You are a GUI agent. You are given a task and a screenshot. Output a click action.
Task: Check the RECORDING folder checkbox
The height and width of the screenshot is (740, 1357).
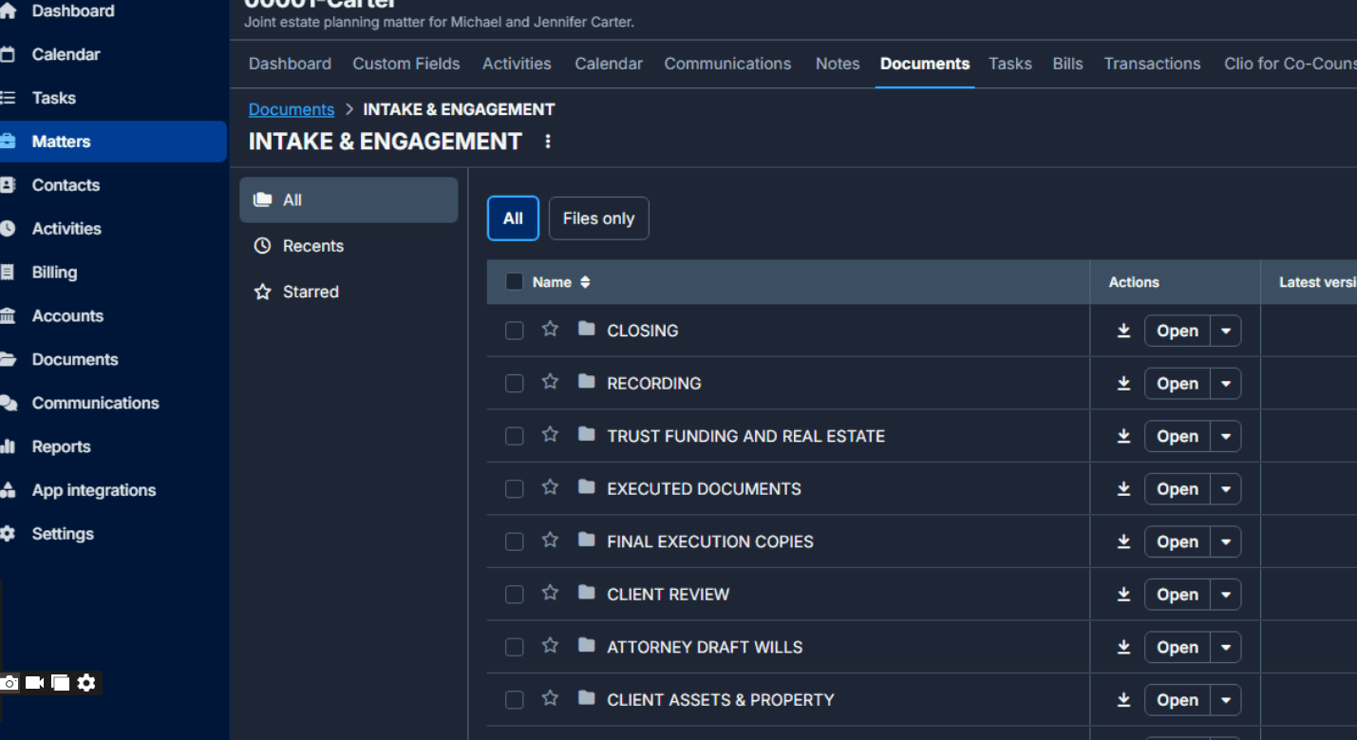point(515,384)
